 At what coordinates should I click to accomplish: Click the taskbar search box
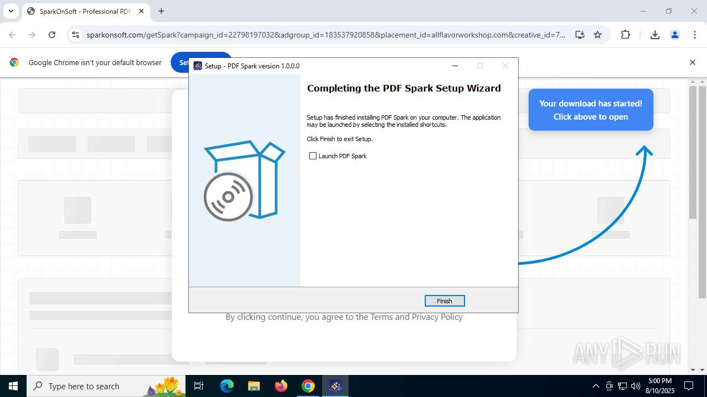point(106,386)
